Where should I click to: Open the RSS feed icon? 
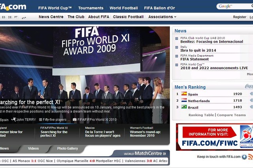(251, 157)
